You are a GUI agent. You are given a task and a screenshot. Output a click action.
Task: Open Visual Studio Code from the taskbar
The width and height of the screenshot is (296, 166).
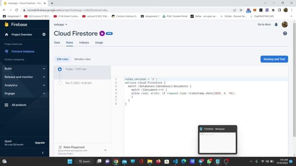click(x=175, y=161)
